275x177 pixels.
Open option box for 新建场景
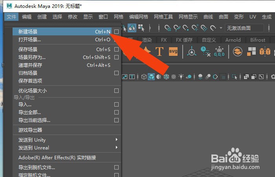[x=116, y=31]
